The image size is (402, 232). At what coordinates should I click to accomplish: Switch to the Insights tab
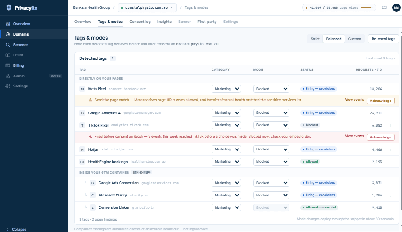(x=164, y=22)
